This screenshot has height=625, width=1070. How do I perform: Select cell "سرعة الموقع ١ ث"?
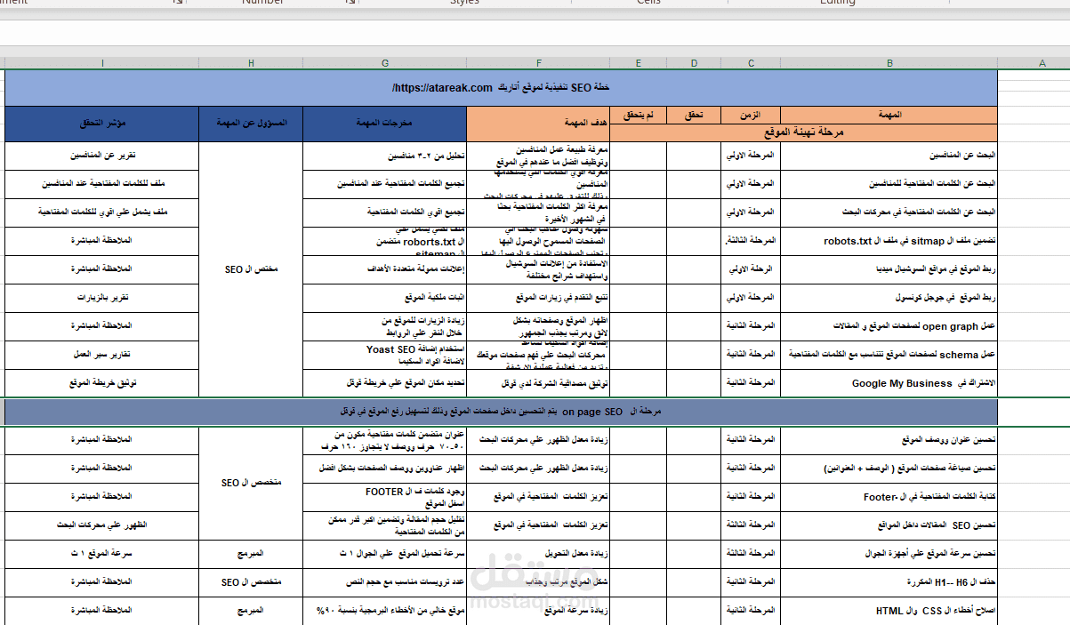click(102, 553)
